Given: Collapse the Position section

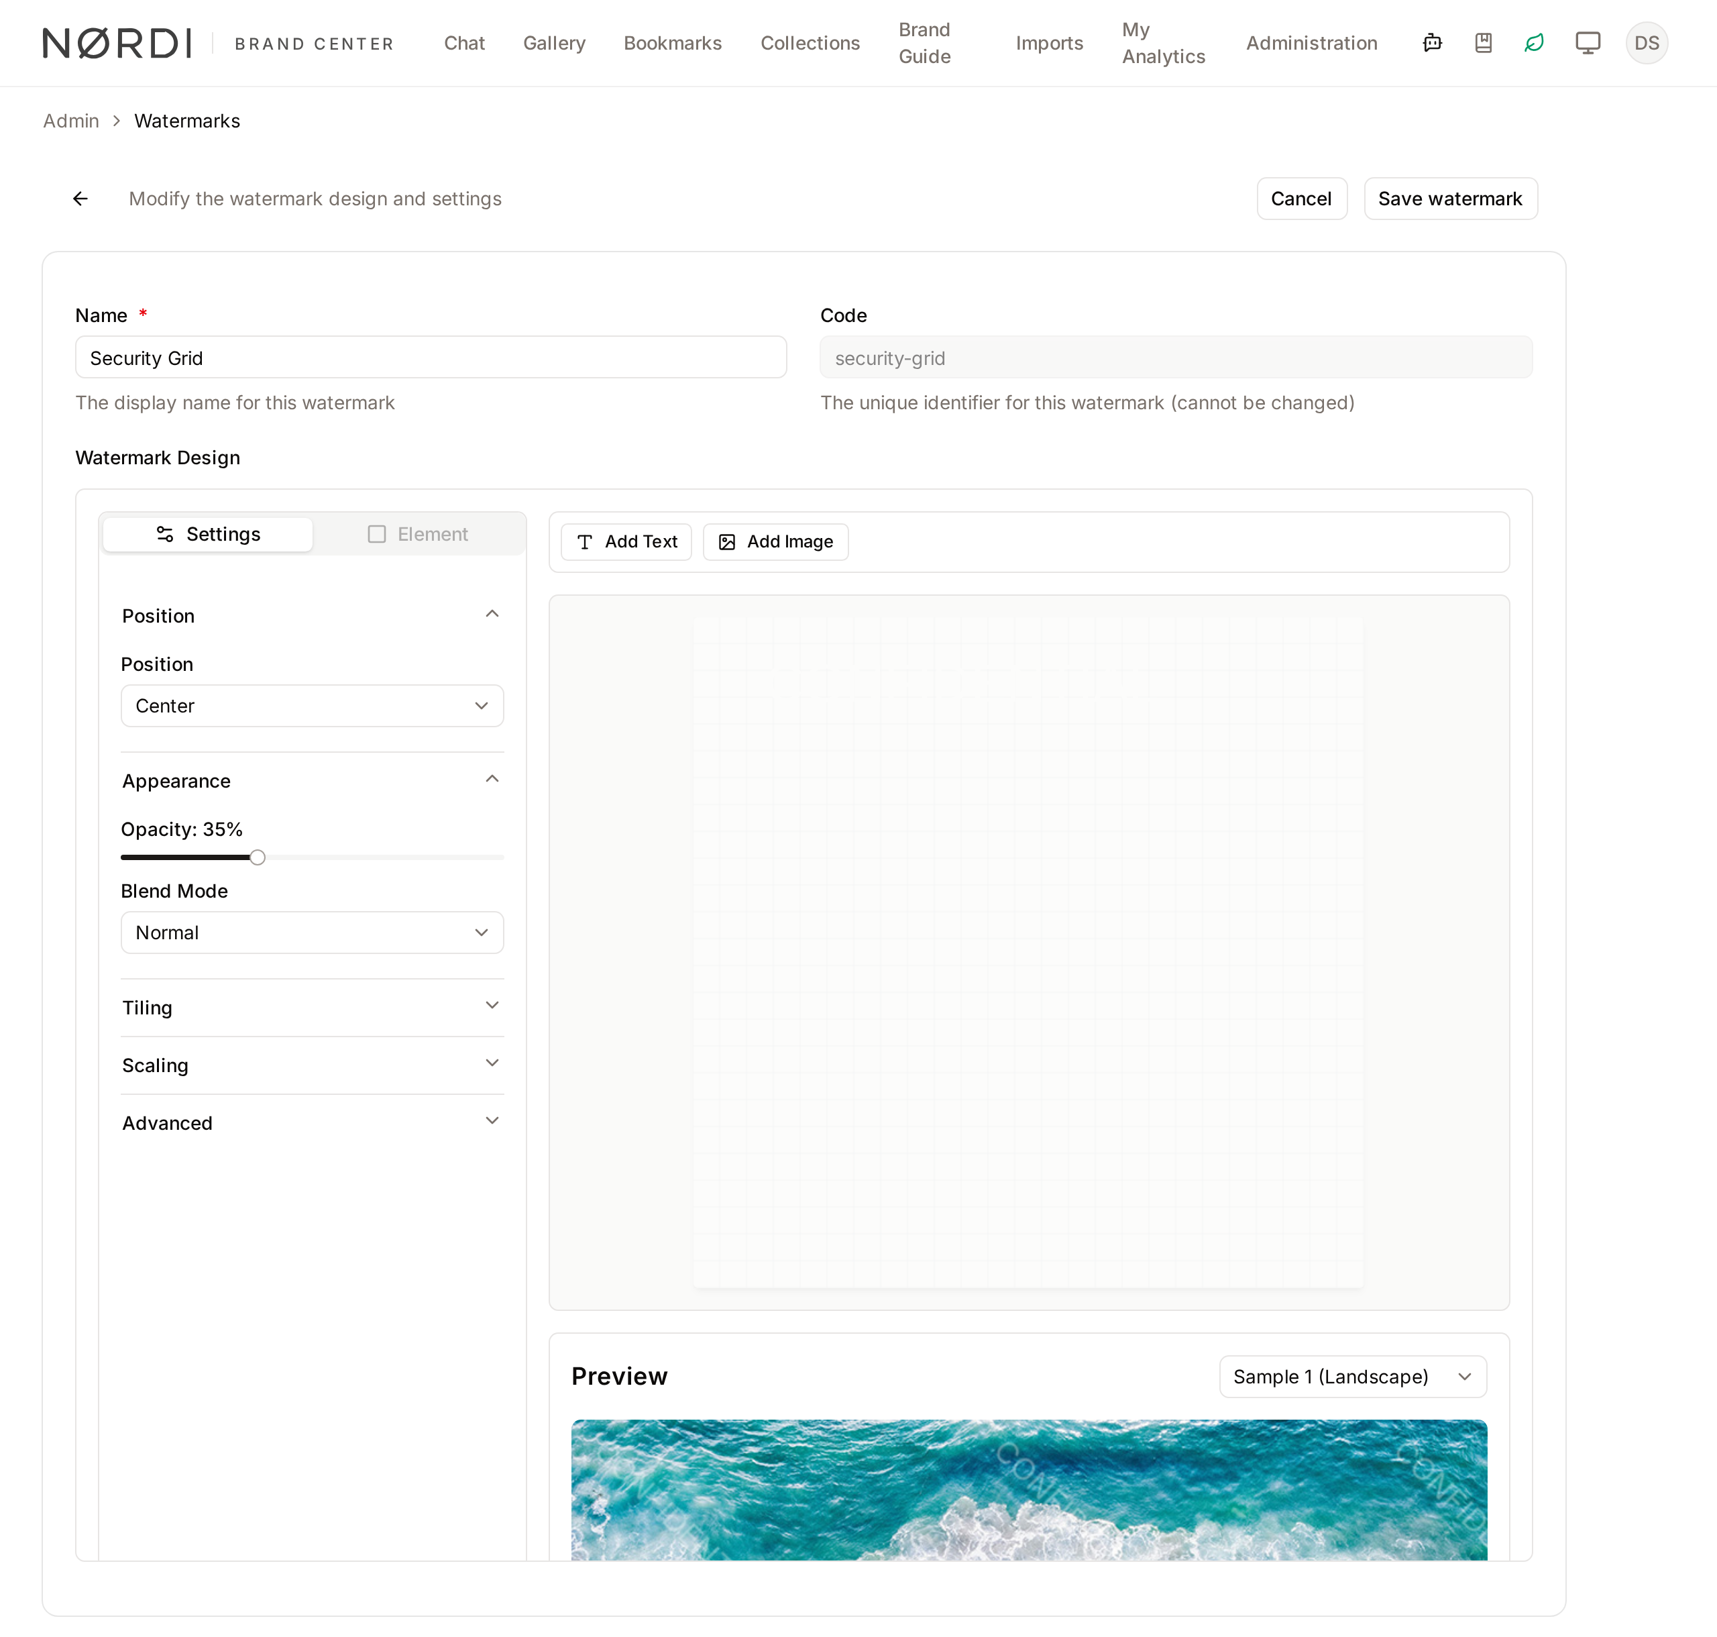Looking at the screenshot, I should [x=311, y=616].
